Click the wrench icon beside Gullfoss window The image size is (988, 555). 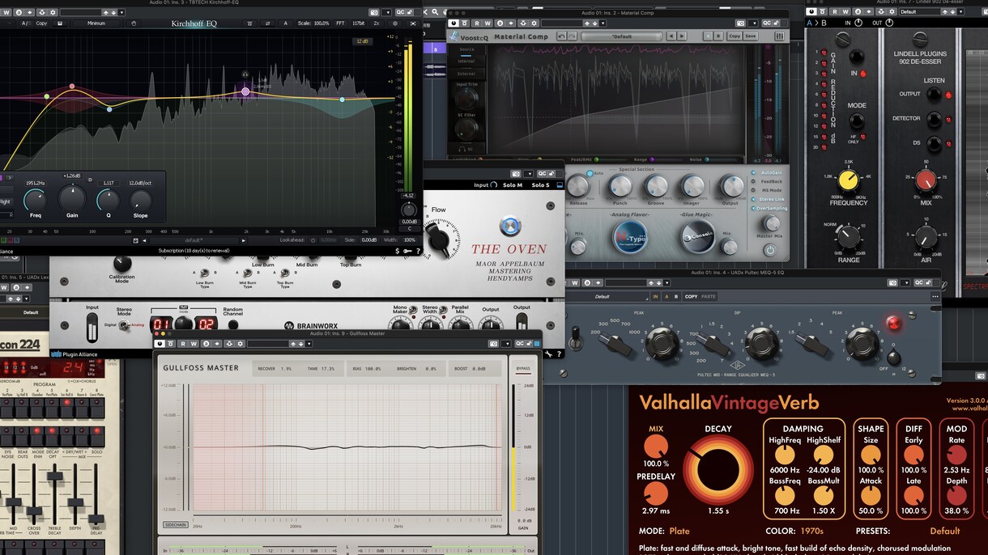coord(548,354)
